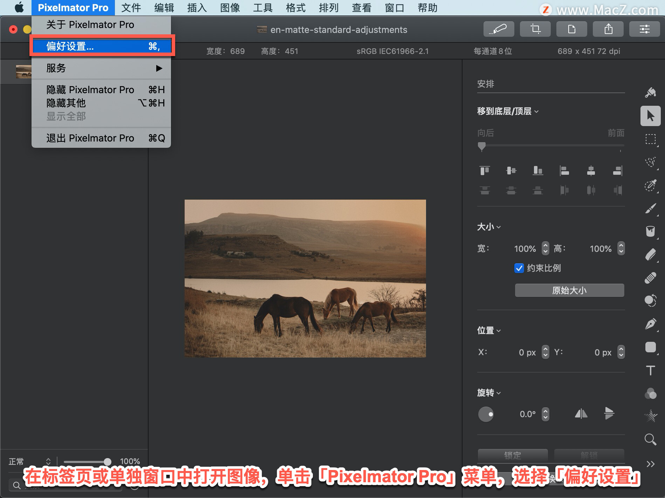Click the rotation dial knob

[x=486, y=414]
